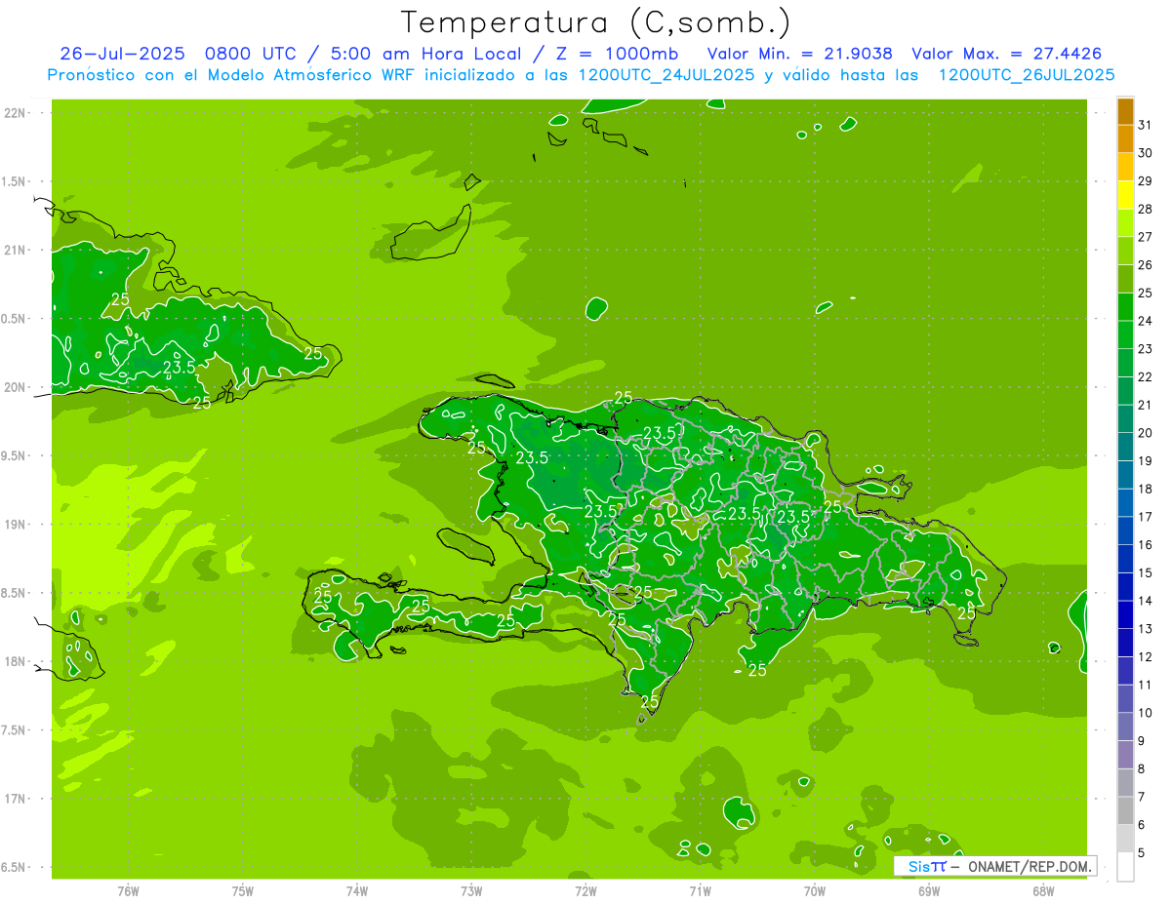The image size is (1171, 904).
Task: Pick the orange color bar segment between 30 and 31
Action: pos(1125,139)
